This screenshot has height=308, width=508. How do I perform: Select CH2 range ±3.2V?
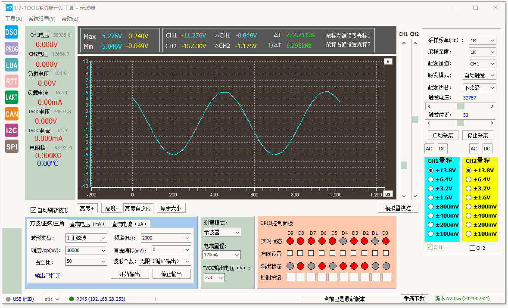[468, 189]
